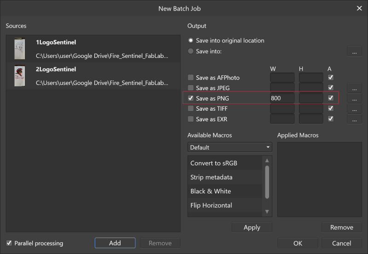The height and width of the screenshot is (254, 368).
Task: Select the 2LogoSentinel source thumbnail
Action: tap(19, 76)
